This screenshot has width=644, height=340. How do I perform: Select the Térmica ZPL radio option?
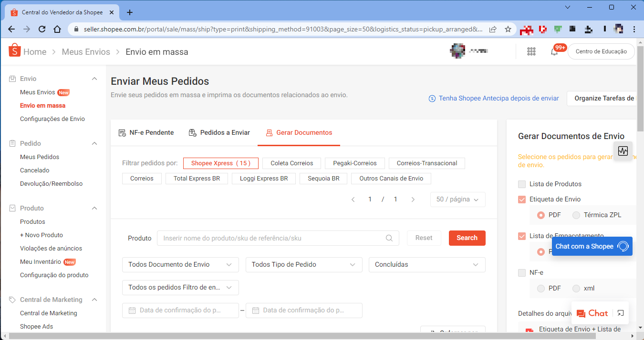click(576, 215)
